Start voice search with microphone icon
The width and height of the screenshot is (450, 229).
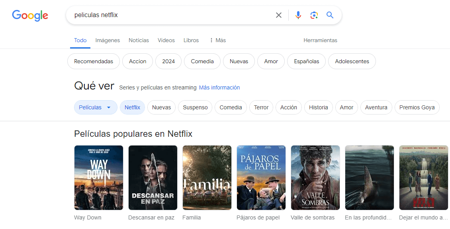pos(298,15)
